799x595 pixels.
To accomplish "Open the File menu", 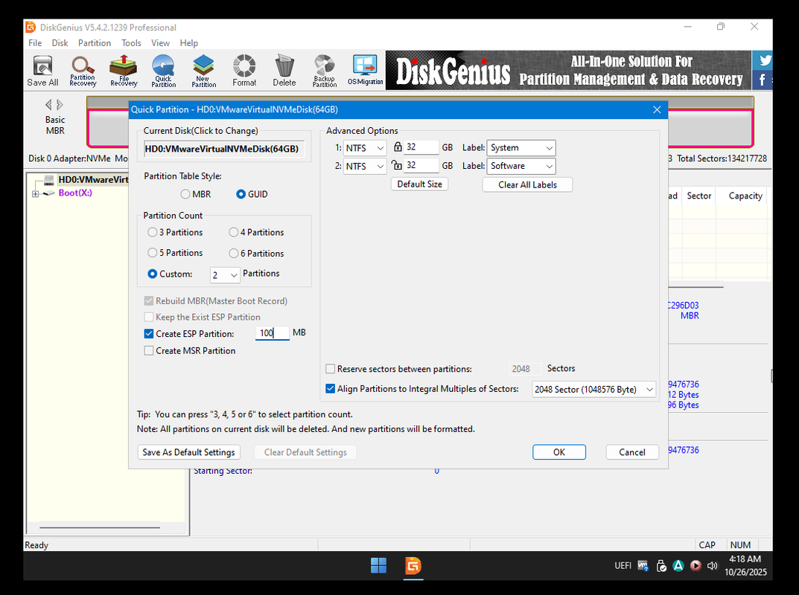I will (x=35, y=43).
